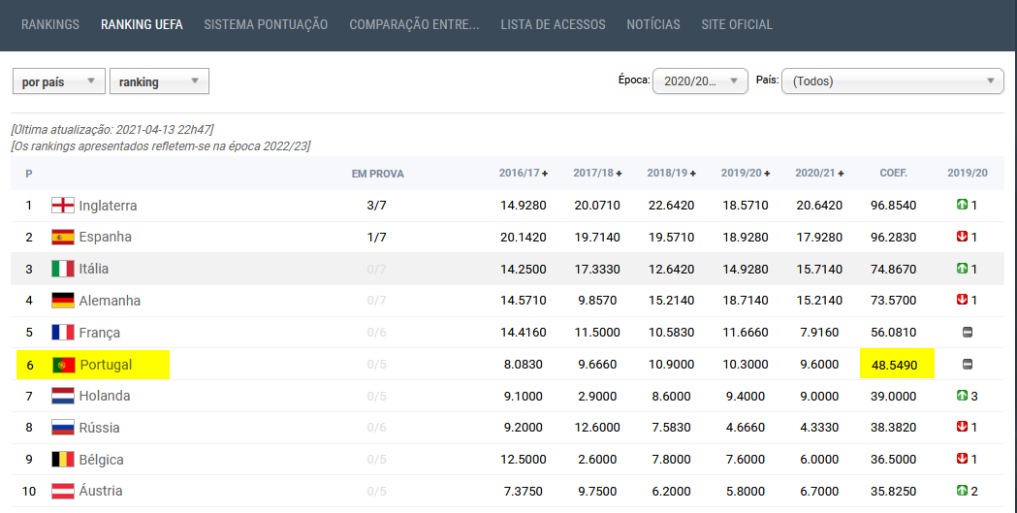Click unchanged position icon in França row
Viewport: 1017px width, 513px height.
pos(967,332)
